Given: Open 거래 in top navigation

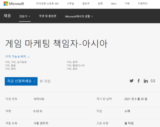Looking at the screenshot, I should pos(127,4).
